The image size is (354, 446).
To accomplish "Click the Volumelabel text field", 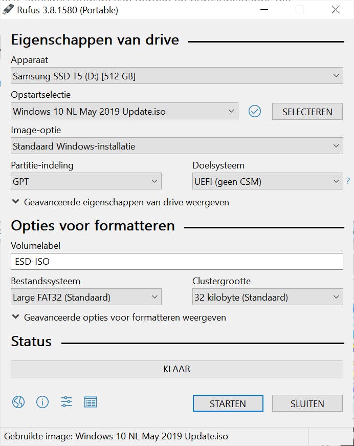I will click(176, 261).
